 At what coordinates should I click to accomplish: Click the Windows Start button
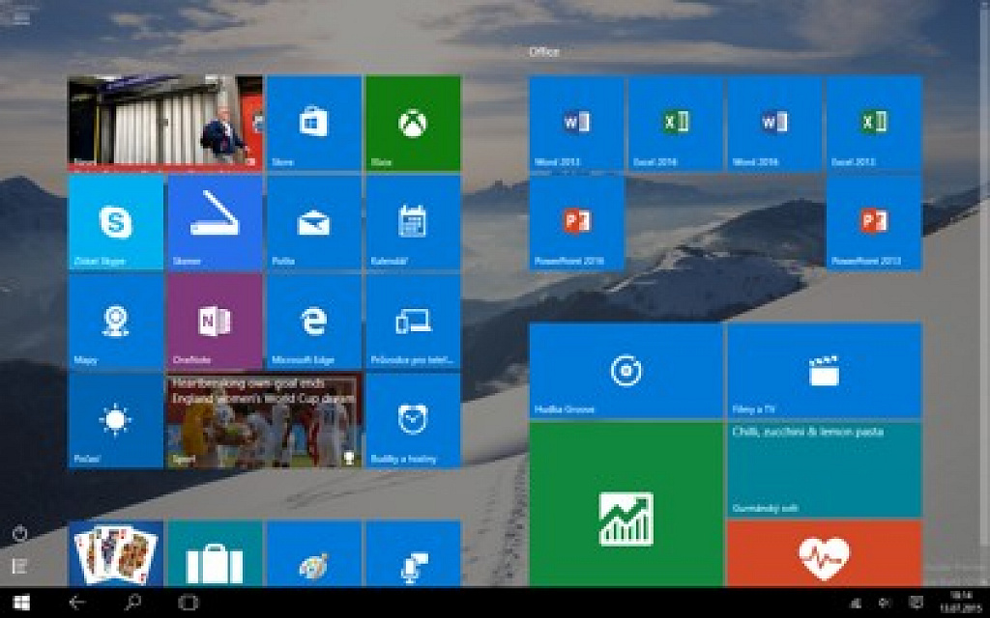click(x=21, y=603)
